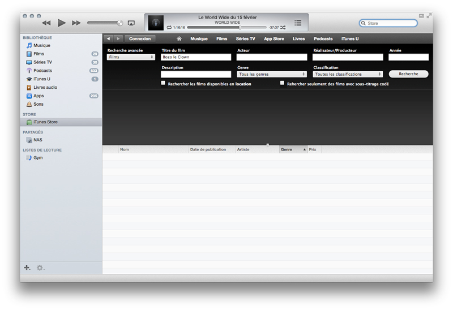Open the AirPlay output icon
Screen dimensions: 453x310
click(131, 23)
